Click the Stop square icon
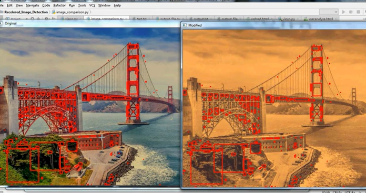The image size is (366, 193). point(358,12)
